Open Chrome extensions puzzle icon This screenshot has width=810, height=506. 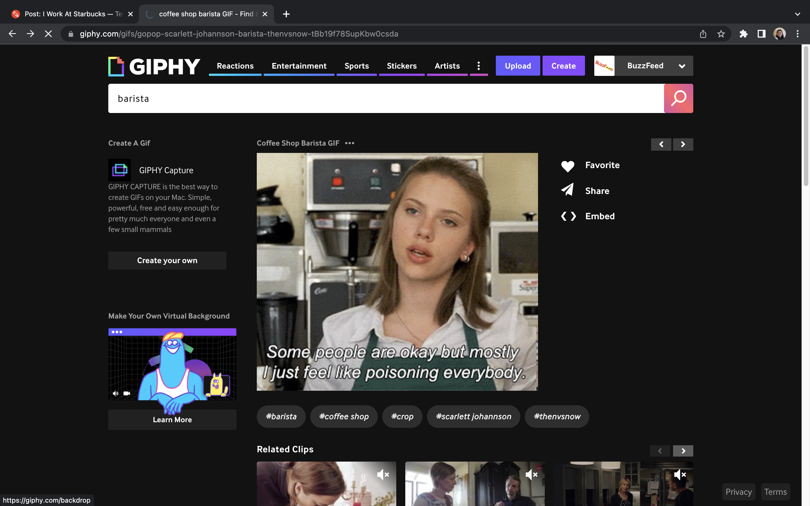(x=743, y=34)
